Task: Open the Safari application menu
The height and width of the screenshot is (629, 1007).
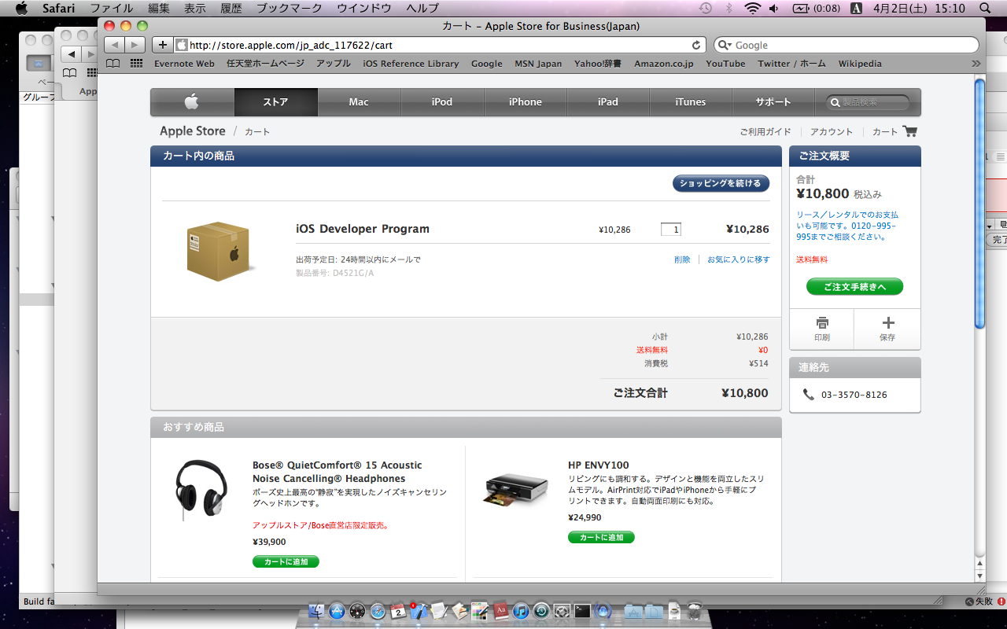Action: 58,8
